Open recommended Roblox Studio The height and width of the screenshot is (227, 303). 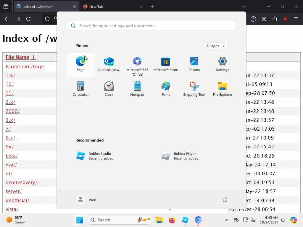point(109,156)
